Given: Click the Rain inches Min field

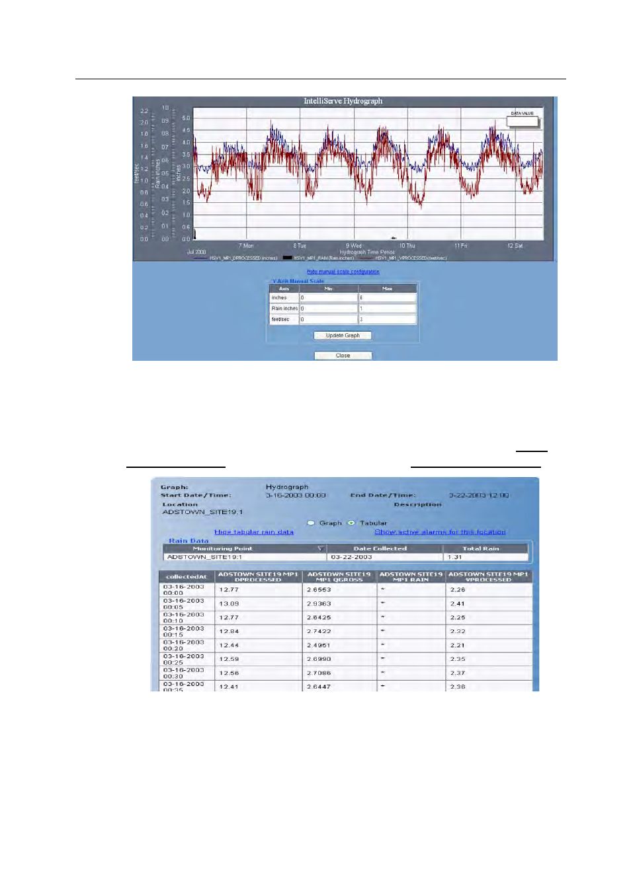Looking at the screenshot, I should coord(328,309).
